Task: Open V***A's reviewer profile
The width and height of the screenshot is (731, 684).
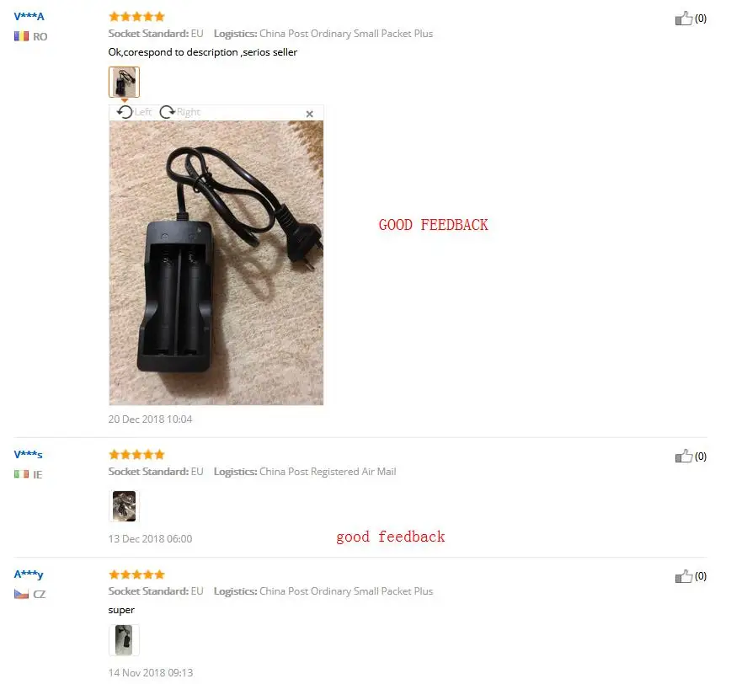Action: coord(29,15)
